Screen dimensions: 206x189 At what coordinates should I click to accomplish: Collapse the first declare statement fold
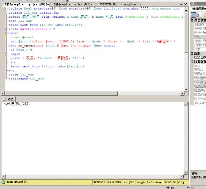pyautogui.click(x=6, y=9)
